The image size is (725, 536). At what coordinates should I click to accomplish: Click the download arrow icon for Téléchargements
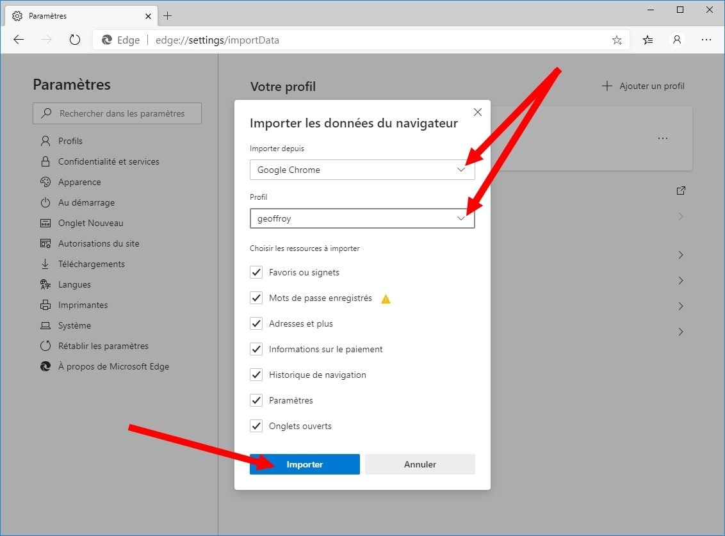click(45, 264)
